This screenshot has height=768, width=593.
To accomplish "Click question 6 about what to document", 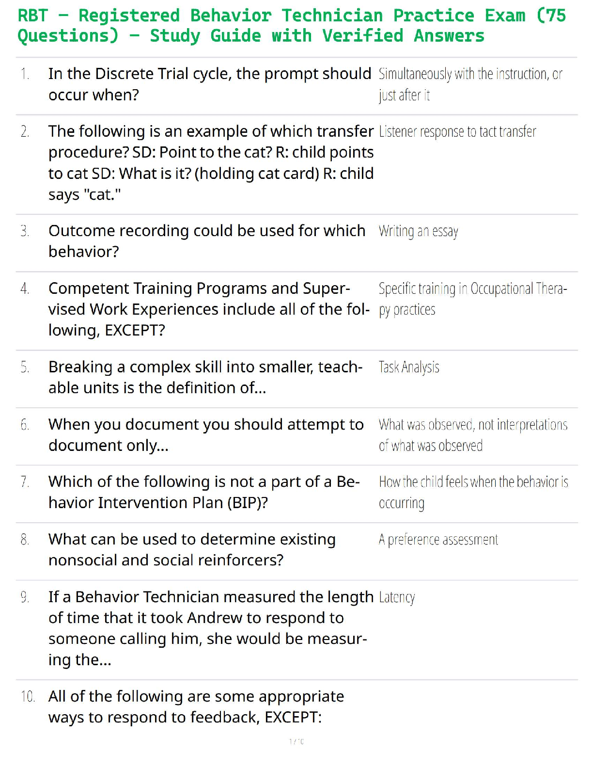I will [x=206, y=435].
